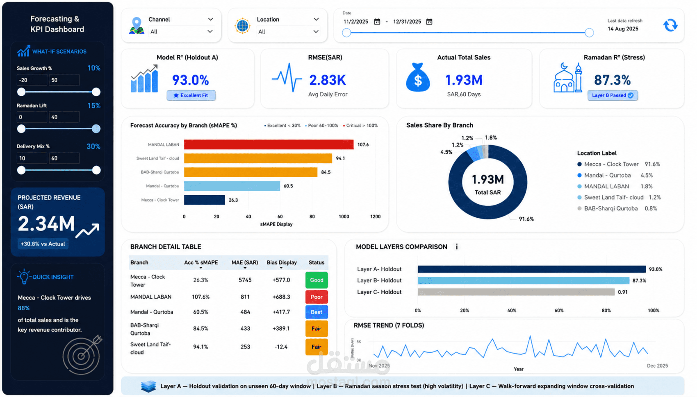
Task: Click the target and arrow icon
Action: (x=82, y=354)
